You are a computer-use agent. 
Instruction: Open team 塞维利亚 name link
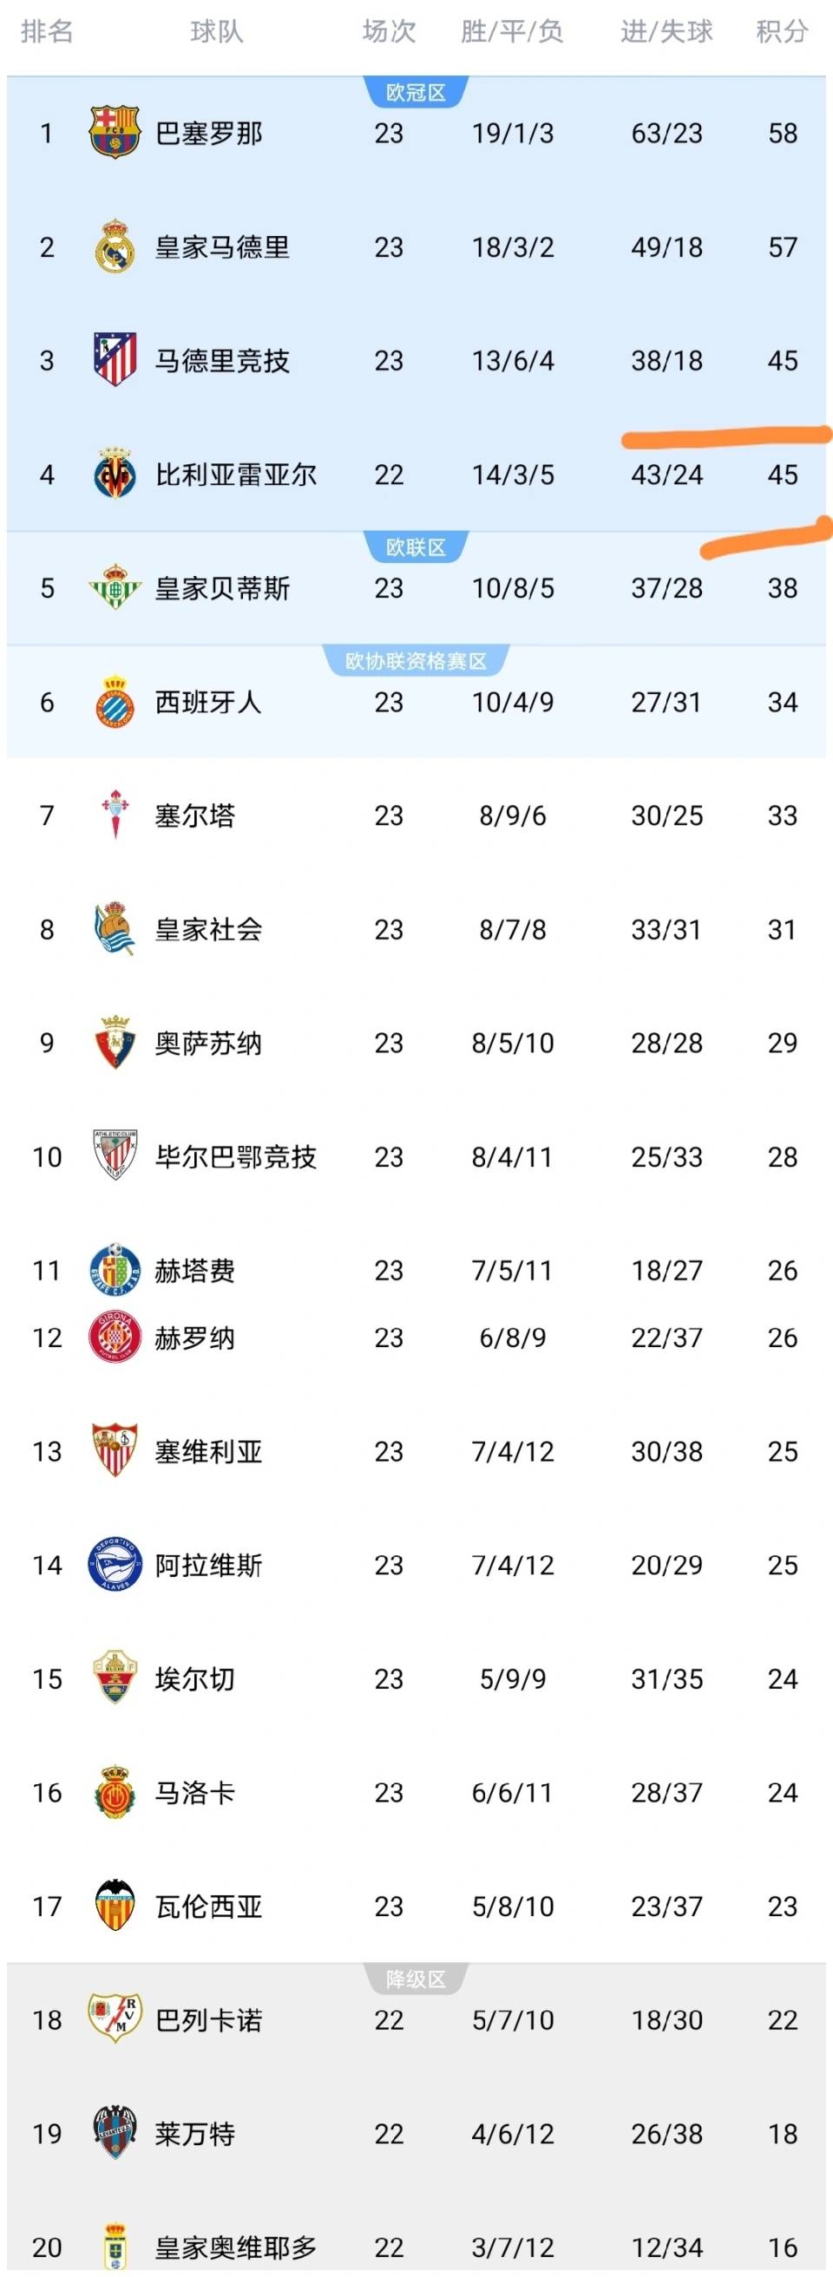(209, 1451)
